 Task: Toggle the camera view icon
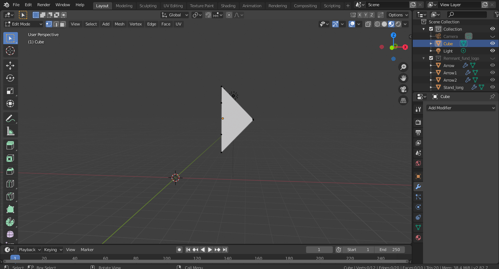[403, 89]
